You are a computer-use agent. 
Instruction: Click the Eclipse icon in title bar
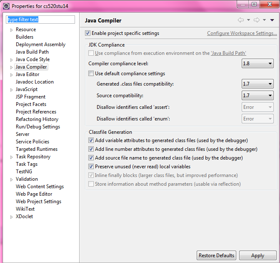[6, 6]
